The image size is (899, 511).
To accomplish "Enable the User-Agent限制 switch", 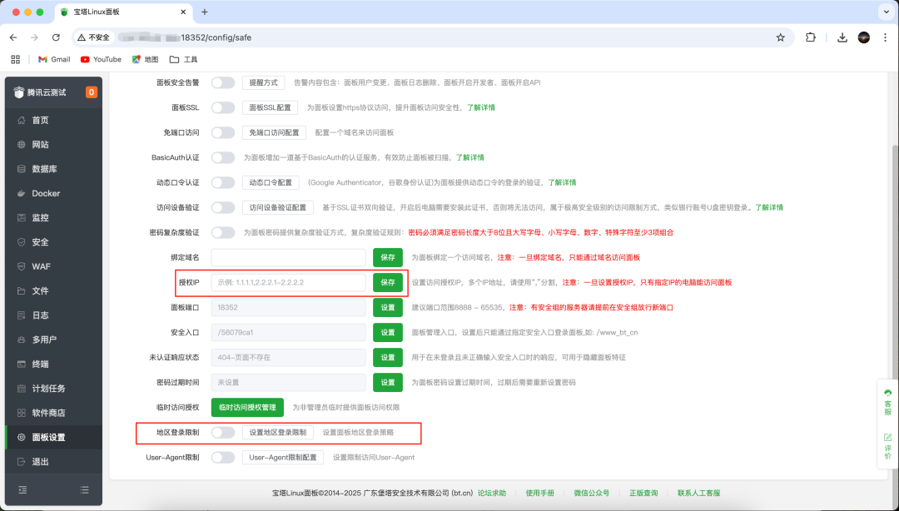I will 221,457.
